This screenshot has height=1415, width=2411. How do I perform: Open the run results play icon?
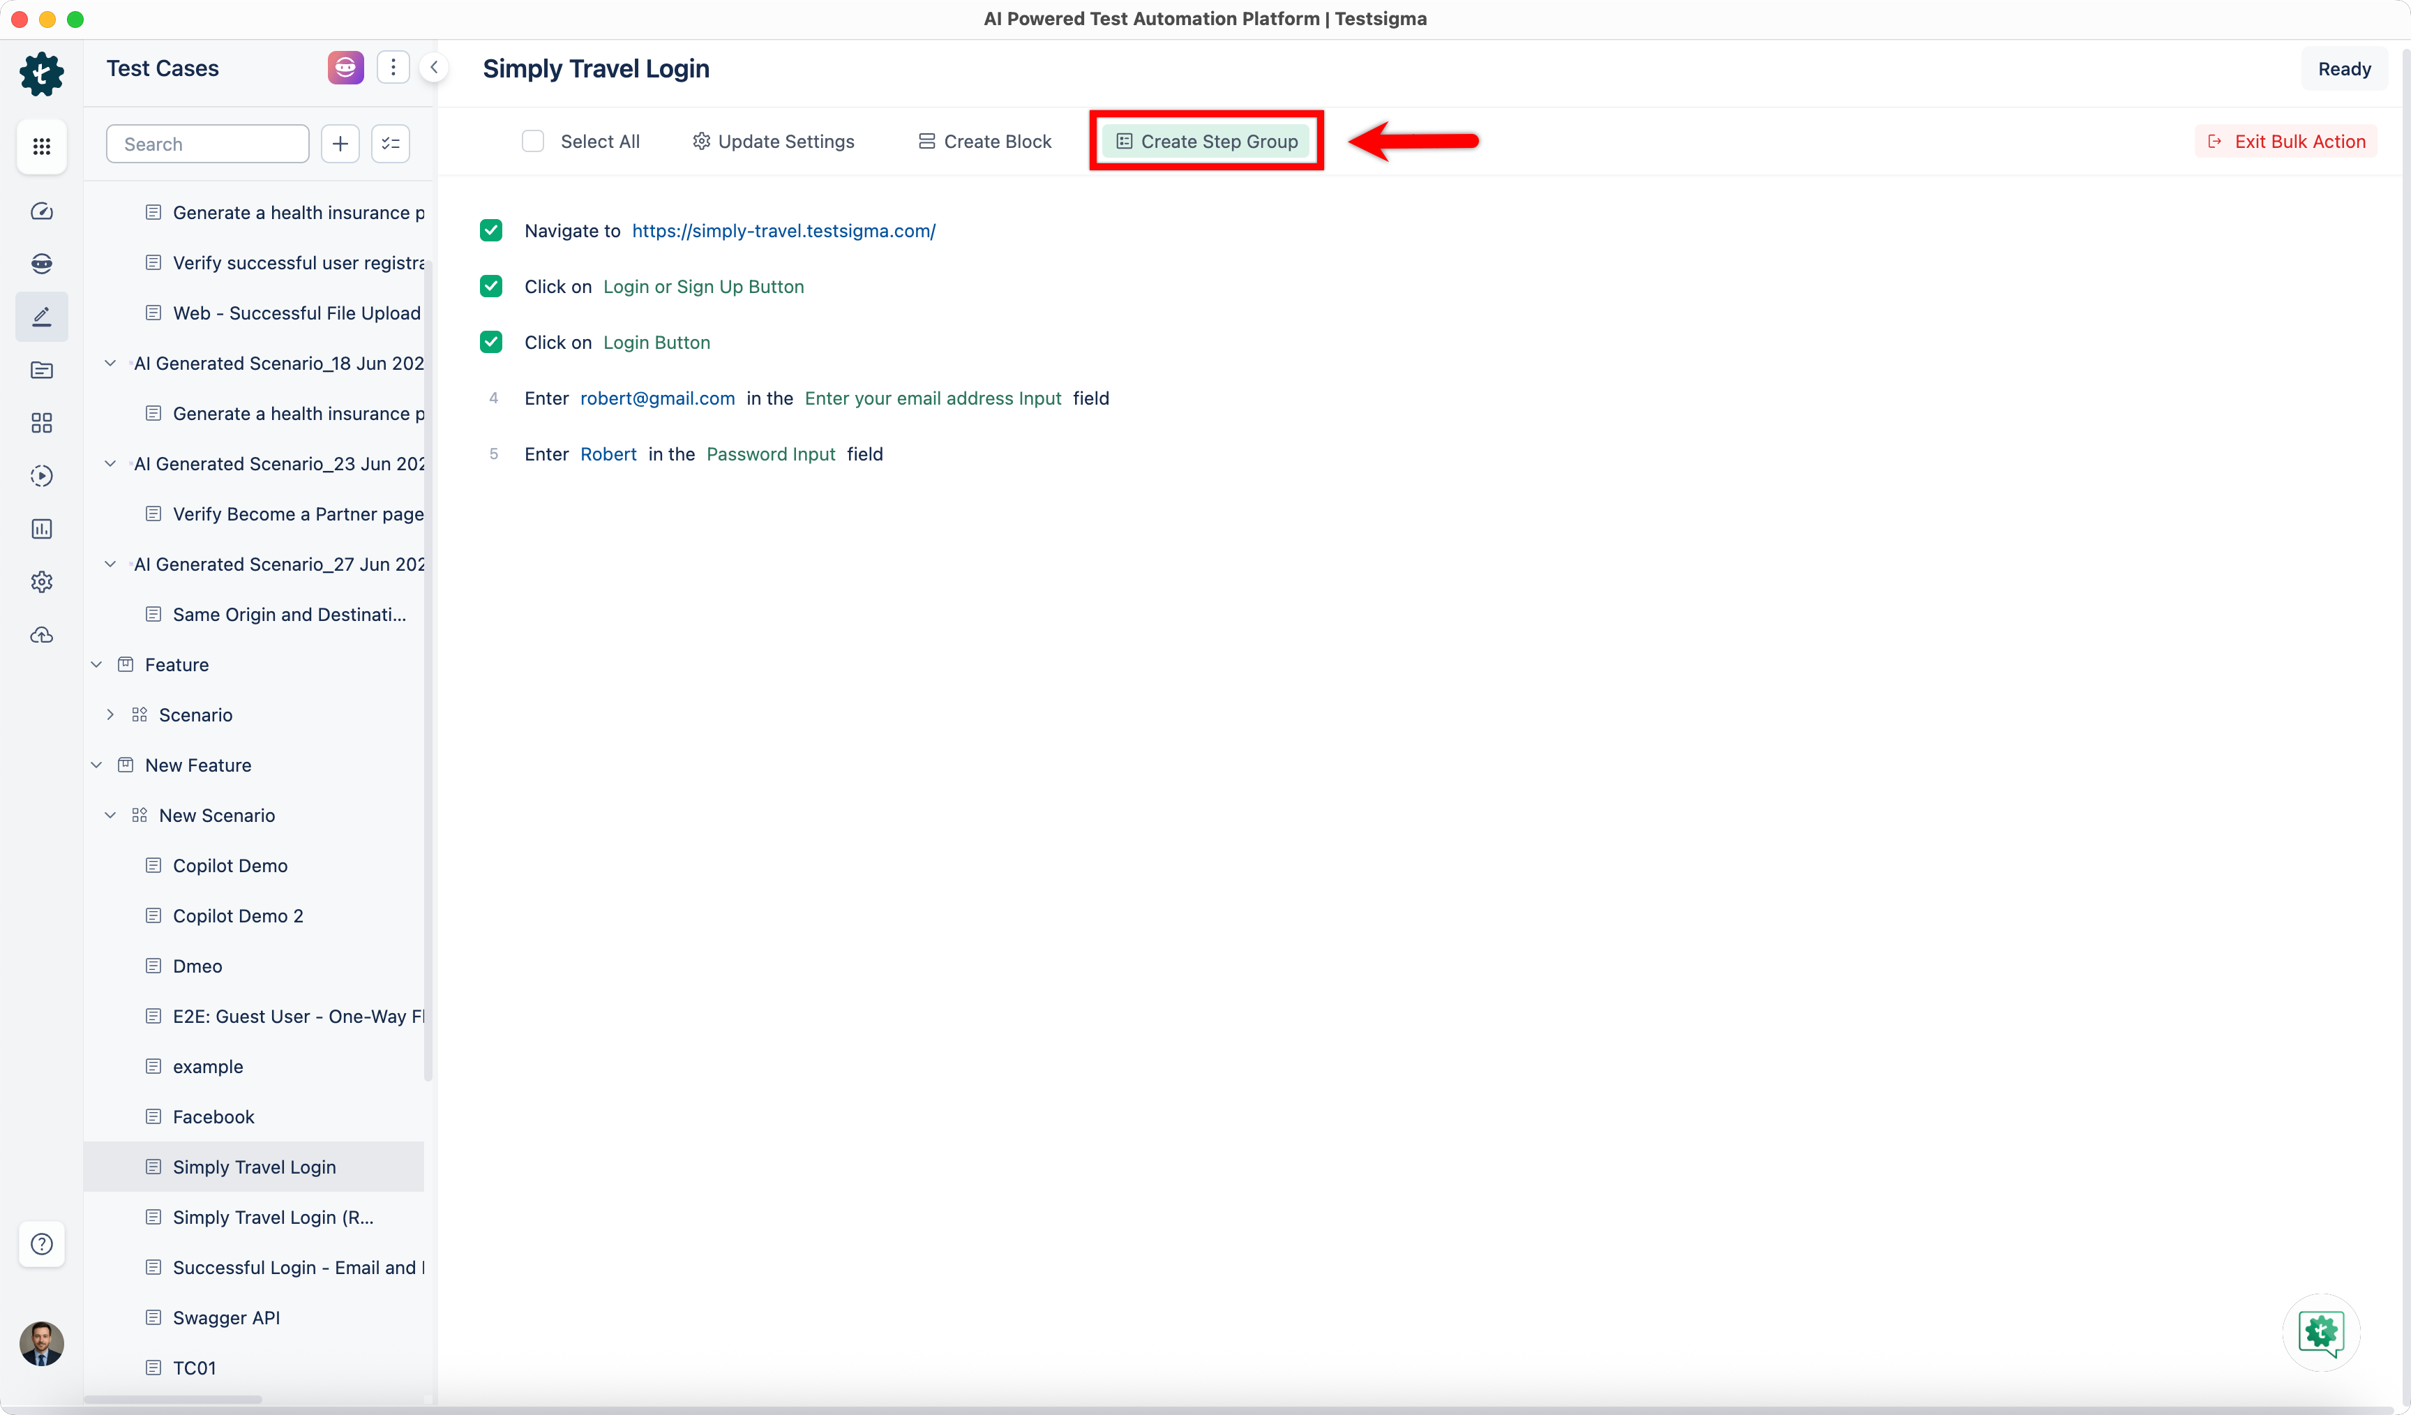click(x=41, y=475)
